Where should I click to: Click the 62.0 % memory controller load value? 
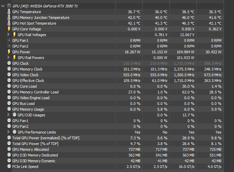[x=188, y=92]
